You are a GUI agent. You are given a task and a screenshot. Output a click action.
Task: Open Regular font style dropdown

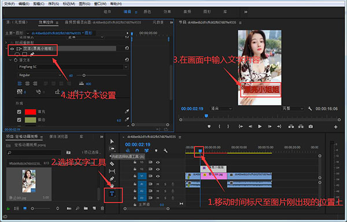[x=39, y=75]
